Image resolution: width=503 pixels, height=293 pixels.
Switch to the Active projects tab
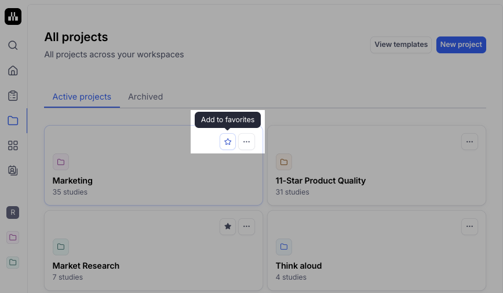pyautogui.click(x=82, y=97)
